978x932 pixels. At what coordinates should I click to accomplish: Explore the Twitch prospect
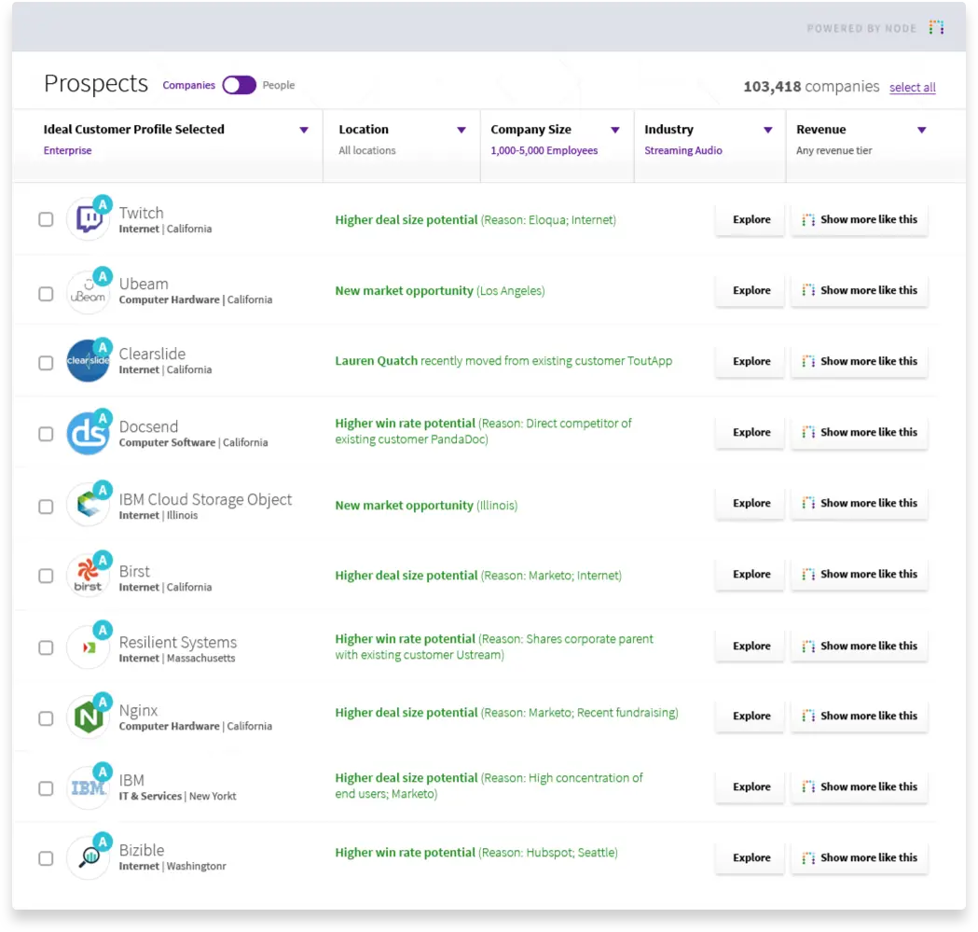click(x=751, y=219)
